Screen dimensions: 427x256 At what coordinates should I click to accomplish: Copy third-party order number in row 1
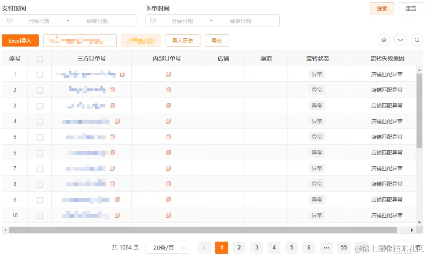[x=123, y=74]
